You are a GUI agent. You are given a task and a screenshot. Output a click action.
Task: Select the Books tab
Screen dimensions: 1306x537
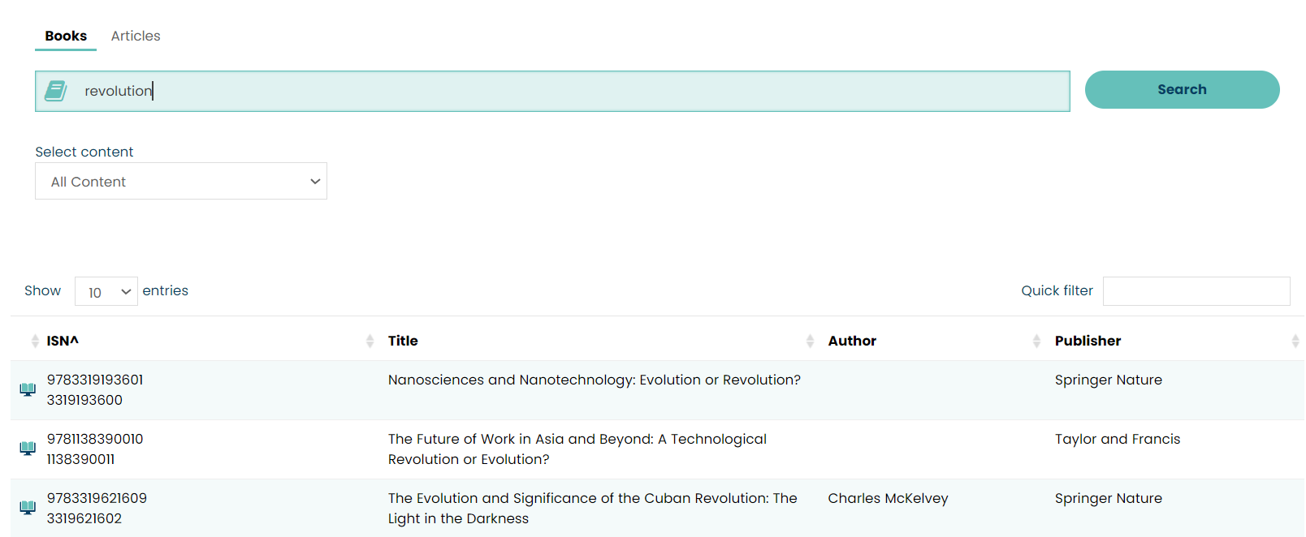coord(66,36)
